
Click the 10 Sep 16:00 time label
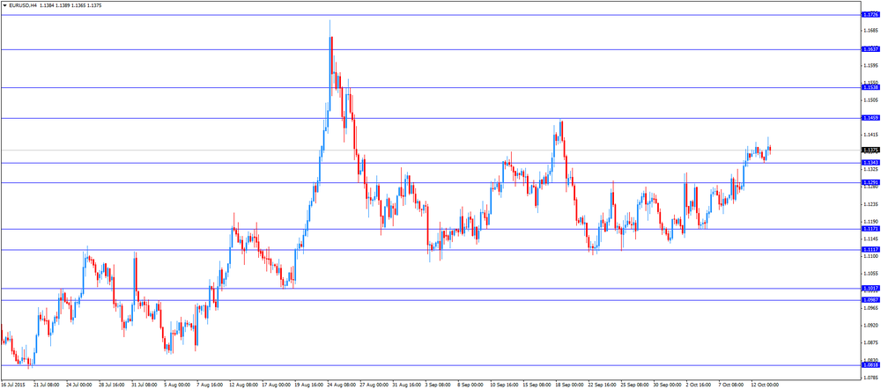pyautogui.click(x=503, y=385)
